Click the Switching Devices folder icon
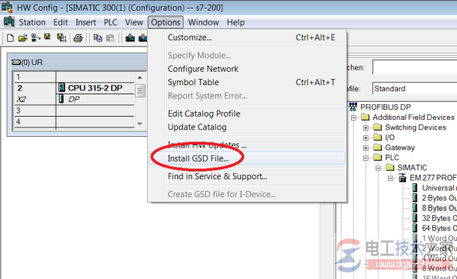 point(378,128)
